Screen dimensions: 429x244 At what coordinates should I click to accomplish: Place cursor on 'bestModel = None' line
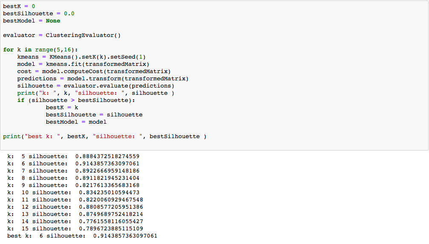32,21
